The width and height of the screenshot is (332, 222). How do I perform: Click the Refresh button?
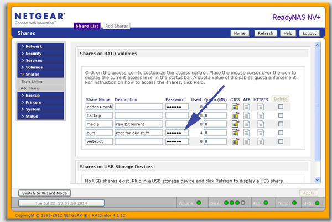tap(266, 34)
